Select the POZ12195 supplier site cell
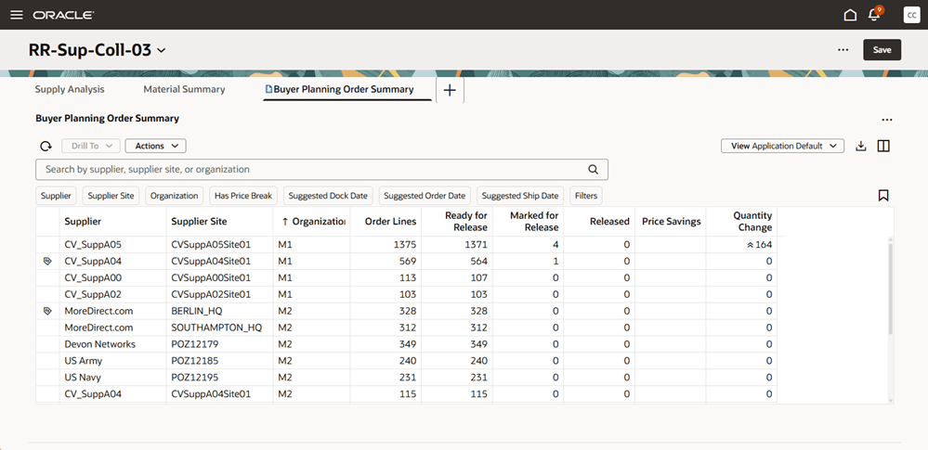 pyautogui.click(x=219, y=377)
